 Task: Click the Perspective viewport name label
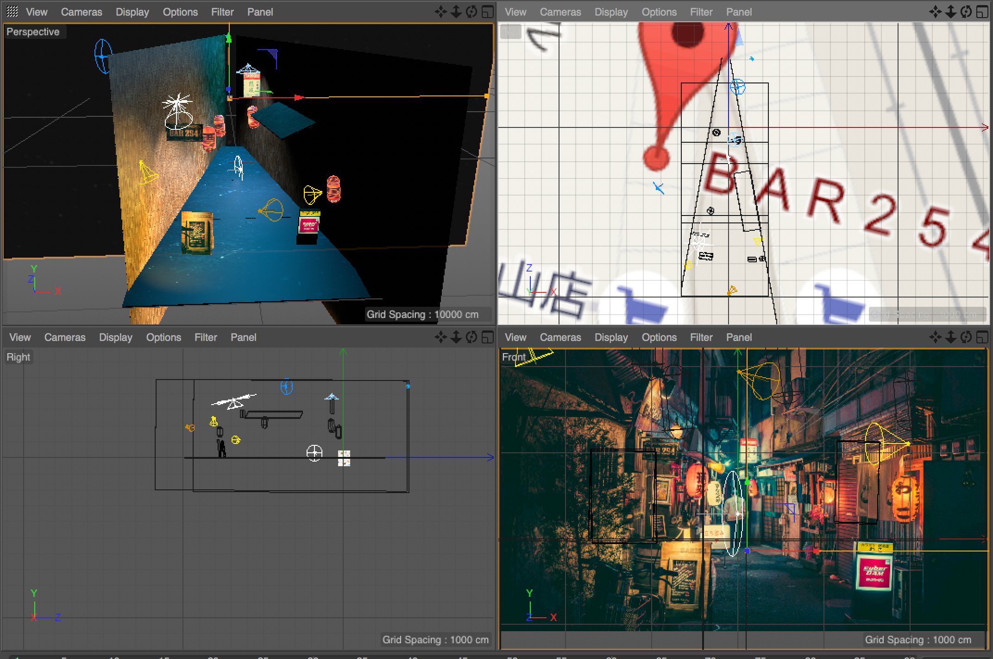coord(33,32)
